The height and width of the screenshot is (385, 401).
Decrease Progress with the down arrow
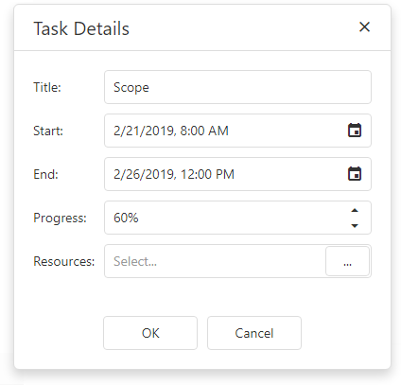click(x=355, y=225)
